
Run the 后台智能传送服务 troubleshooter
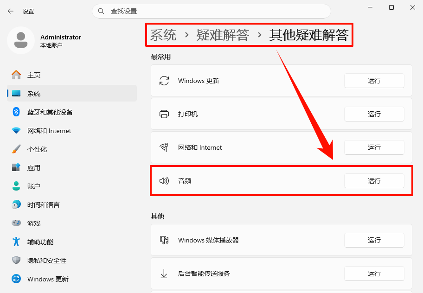374,274
